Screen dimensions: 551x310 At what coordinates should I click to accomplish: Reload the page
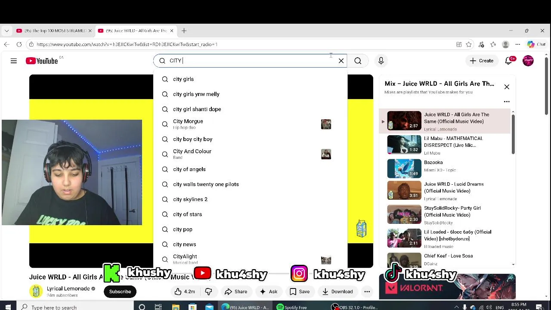19,44
